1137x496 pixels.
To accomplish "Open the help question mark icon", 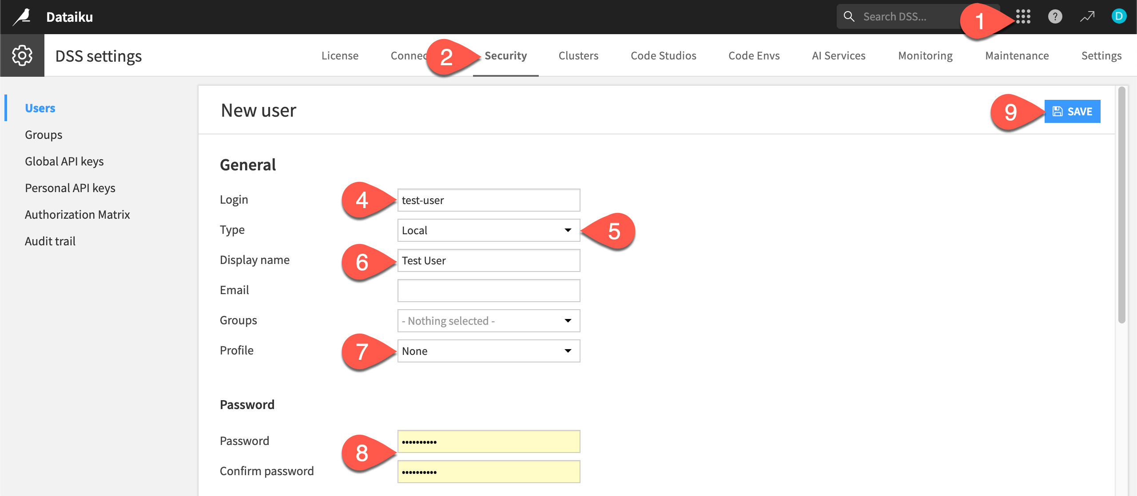I will coord(1055,17).
